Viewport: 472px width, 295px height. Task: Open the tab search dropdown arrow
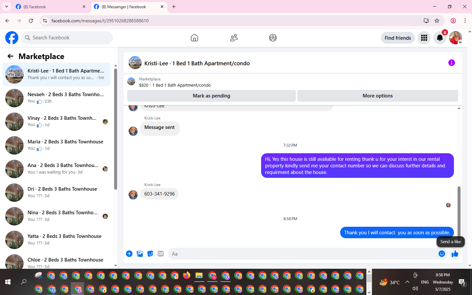[6, 7]
